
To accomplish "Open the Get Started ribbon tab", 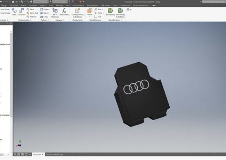I will click(106, 6).
